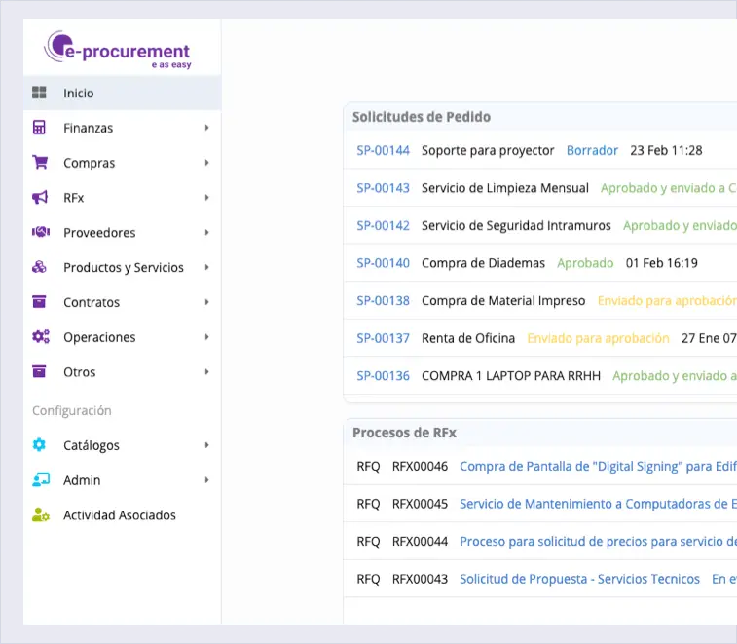
Task: Open purchase request SP-00144
Action: [383, 151]
